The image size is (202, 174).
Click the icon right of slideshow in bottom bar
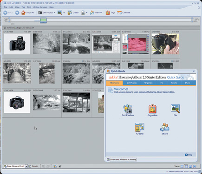click(x=60, y=166)
